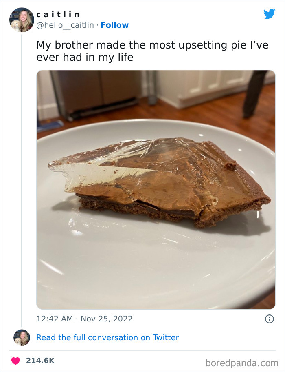This screenshot has height=372, width=285.
Task: View the 214.6K likes count
Action: coord(40,361)
